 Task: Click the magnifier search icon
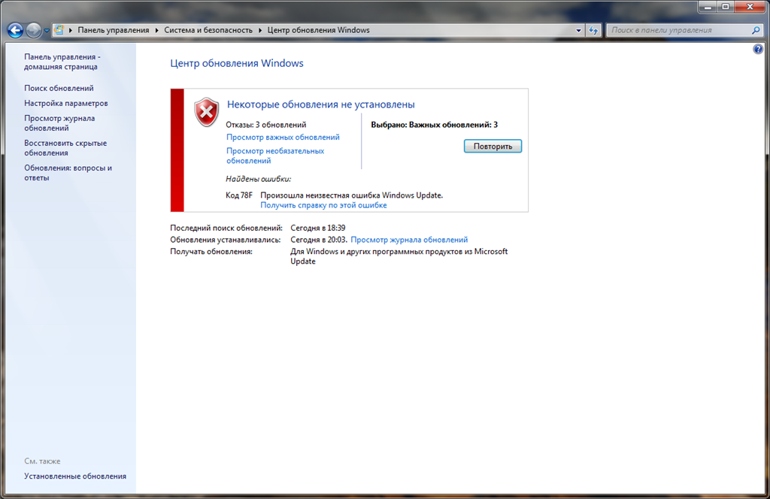(x=756, y=30)
